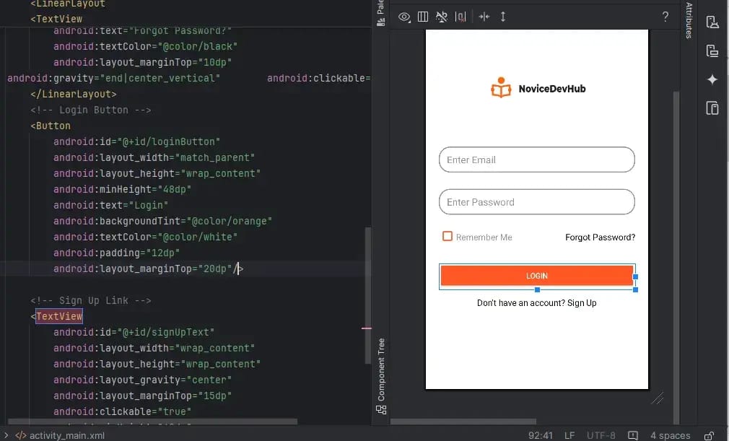
Task: Toggle file write access with the lock icon
Action: click(x=709, y=436)
